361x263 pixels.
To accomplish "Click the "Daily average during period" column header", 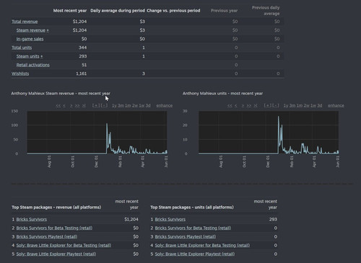I will pos(118,11).
